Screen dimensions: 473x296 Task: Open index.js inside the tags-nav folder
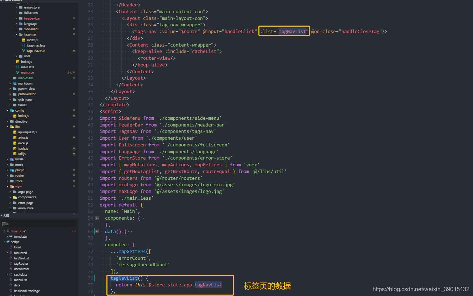32,40
